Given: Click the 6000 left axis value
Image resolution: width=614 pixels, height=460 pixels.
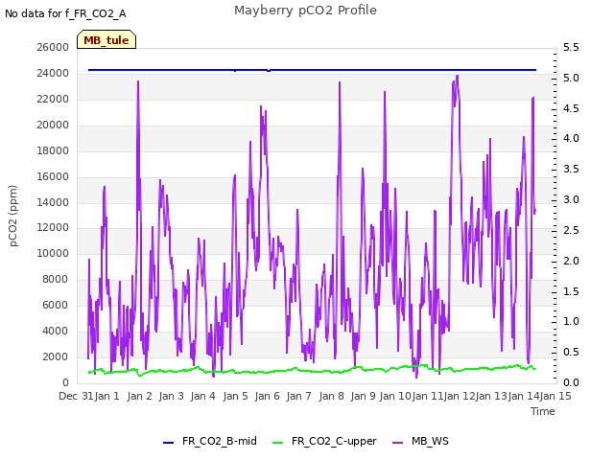Looking at the screenshot, I should click(x=56, y=305).
